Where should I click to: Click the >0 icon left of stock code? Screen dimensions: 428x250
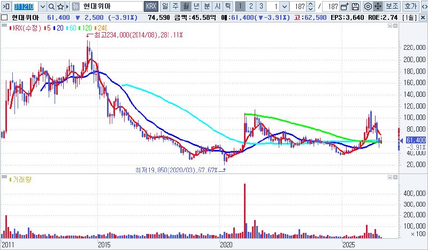pos(6,6)
